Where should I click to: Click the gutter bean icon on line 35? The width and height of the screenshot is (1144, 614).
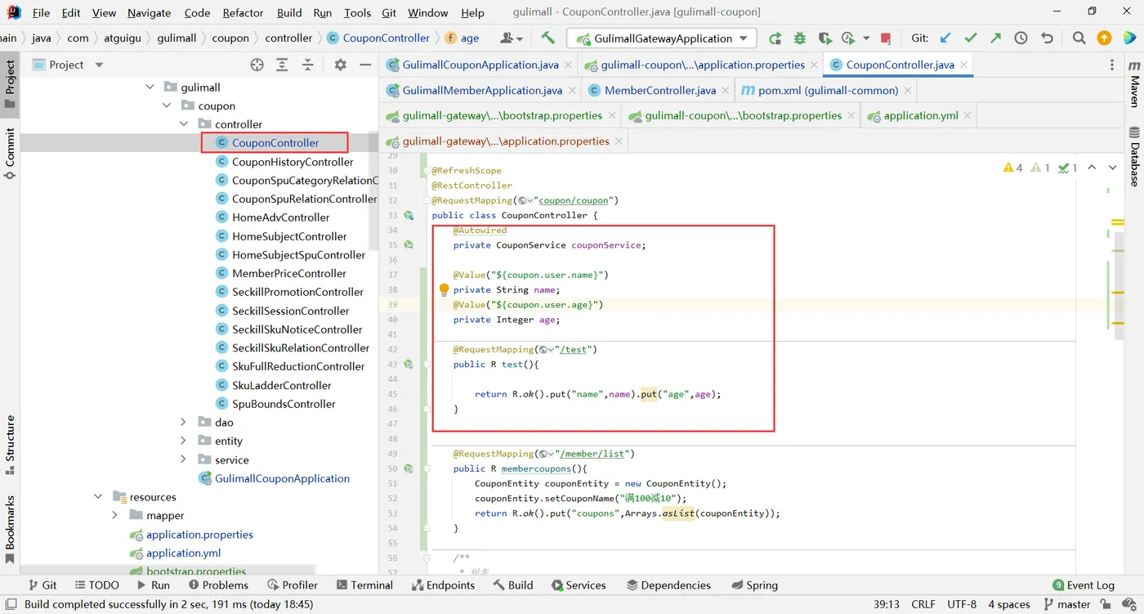409,244
